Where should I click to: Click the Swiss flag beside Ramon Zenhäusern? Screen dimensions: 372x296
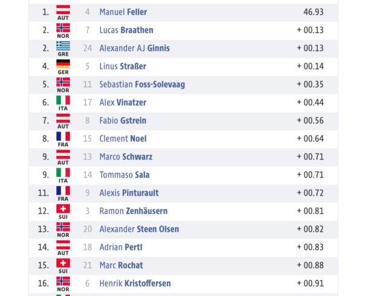[x=63, y=209]
